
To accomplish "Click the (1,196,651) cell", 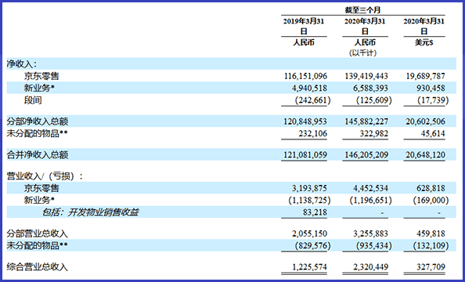I will [x=371, y=201].
